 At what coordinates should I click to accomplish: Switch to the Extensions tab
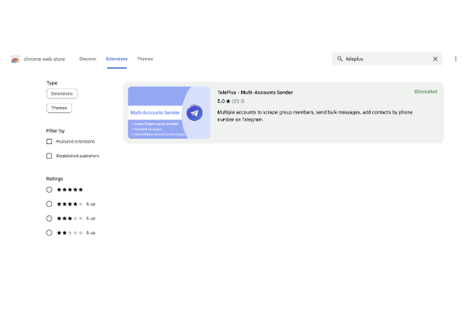click(x=116, y=59)
